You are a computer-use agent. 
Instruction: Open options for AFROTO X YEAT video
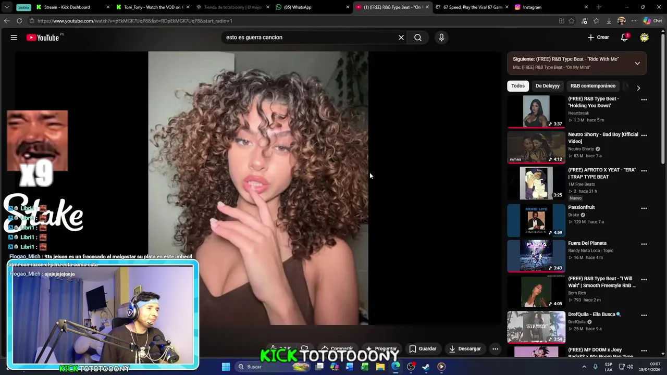[x=644, y=171]
